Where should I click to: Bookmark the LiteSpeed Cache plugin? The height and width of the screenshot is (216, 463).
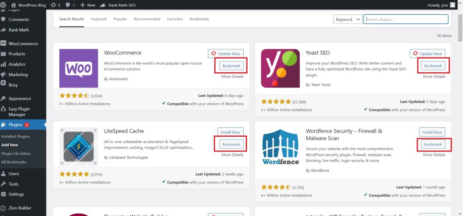point(231,144)
